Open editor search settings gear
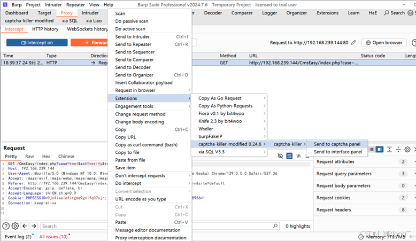The image size is (416, 241). (x=16, y=226)
